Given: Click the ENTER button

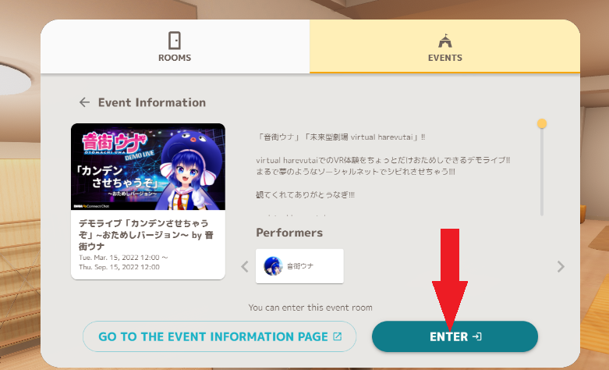Looking at the screenshot, I should tap(455, 336).
